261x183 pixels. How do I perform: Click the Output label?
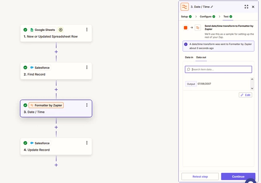[191, 84]
